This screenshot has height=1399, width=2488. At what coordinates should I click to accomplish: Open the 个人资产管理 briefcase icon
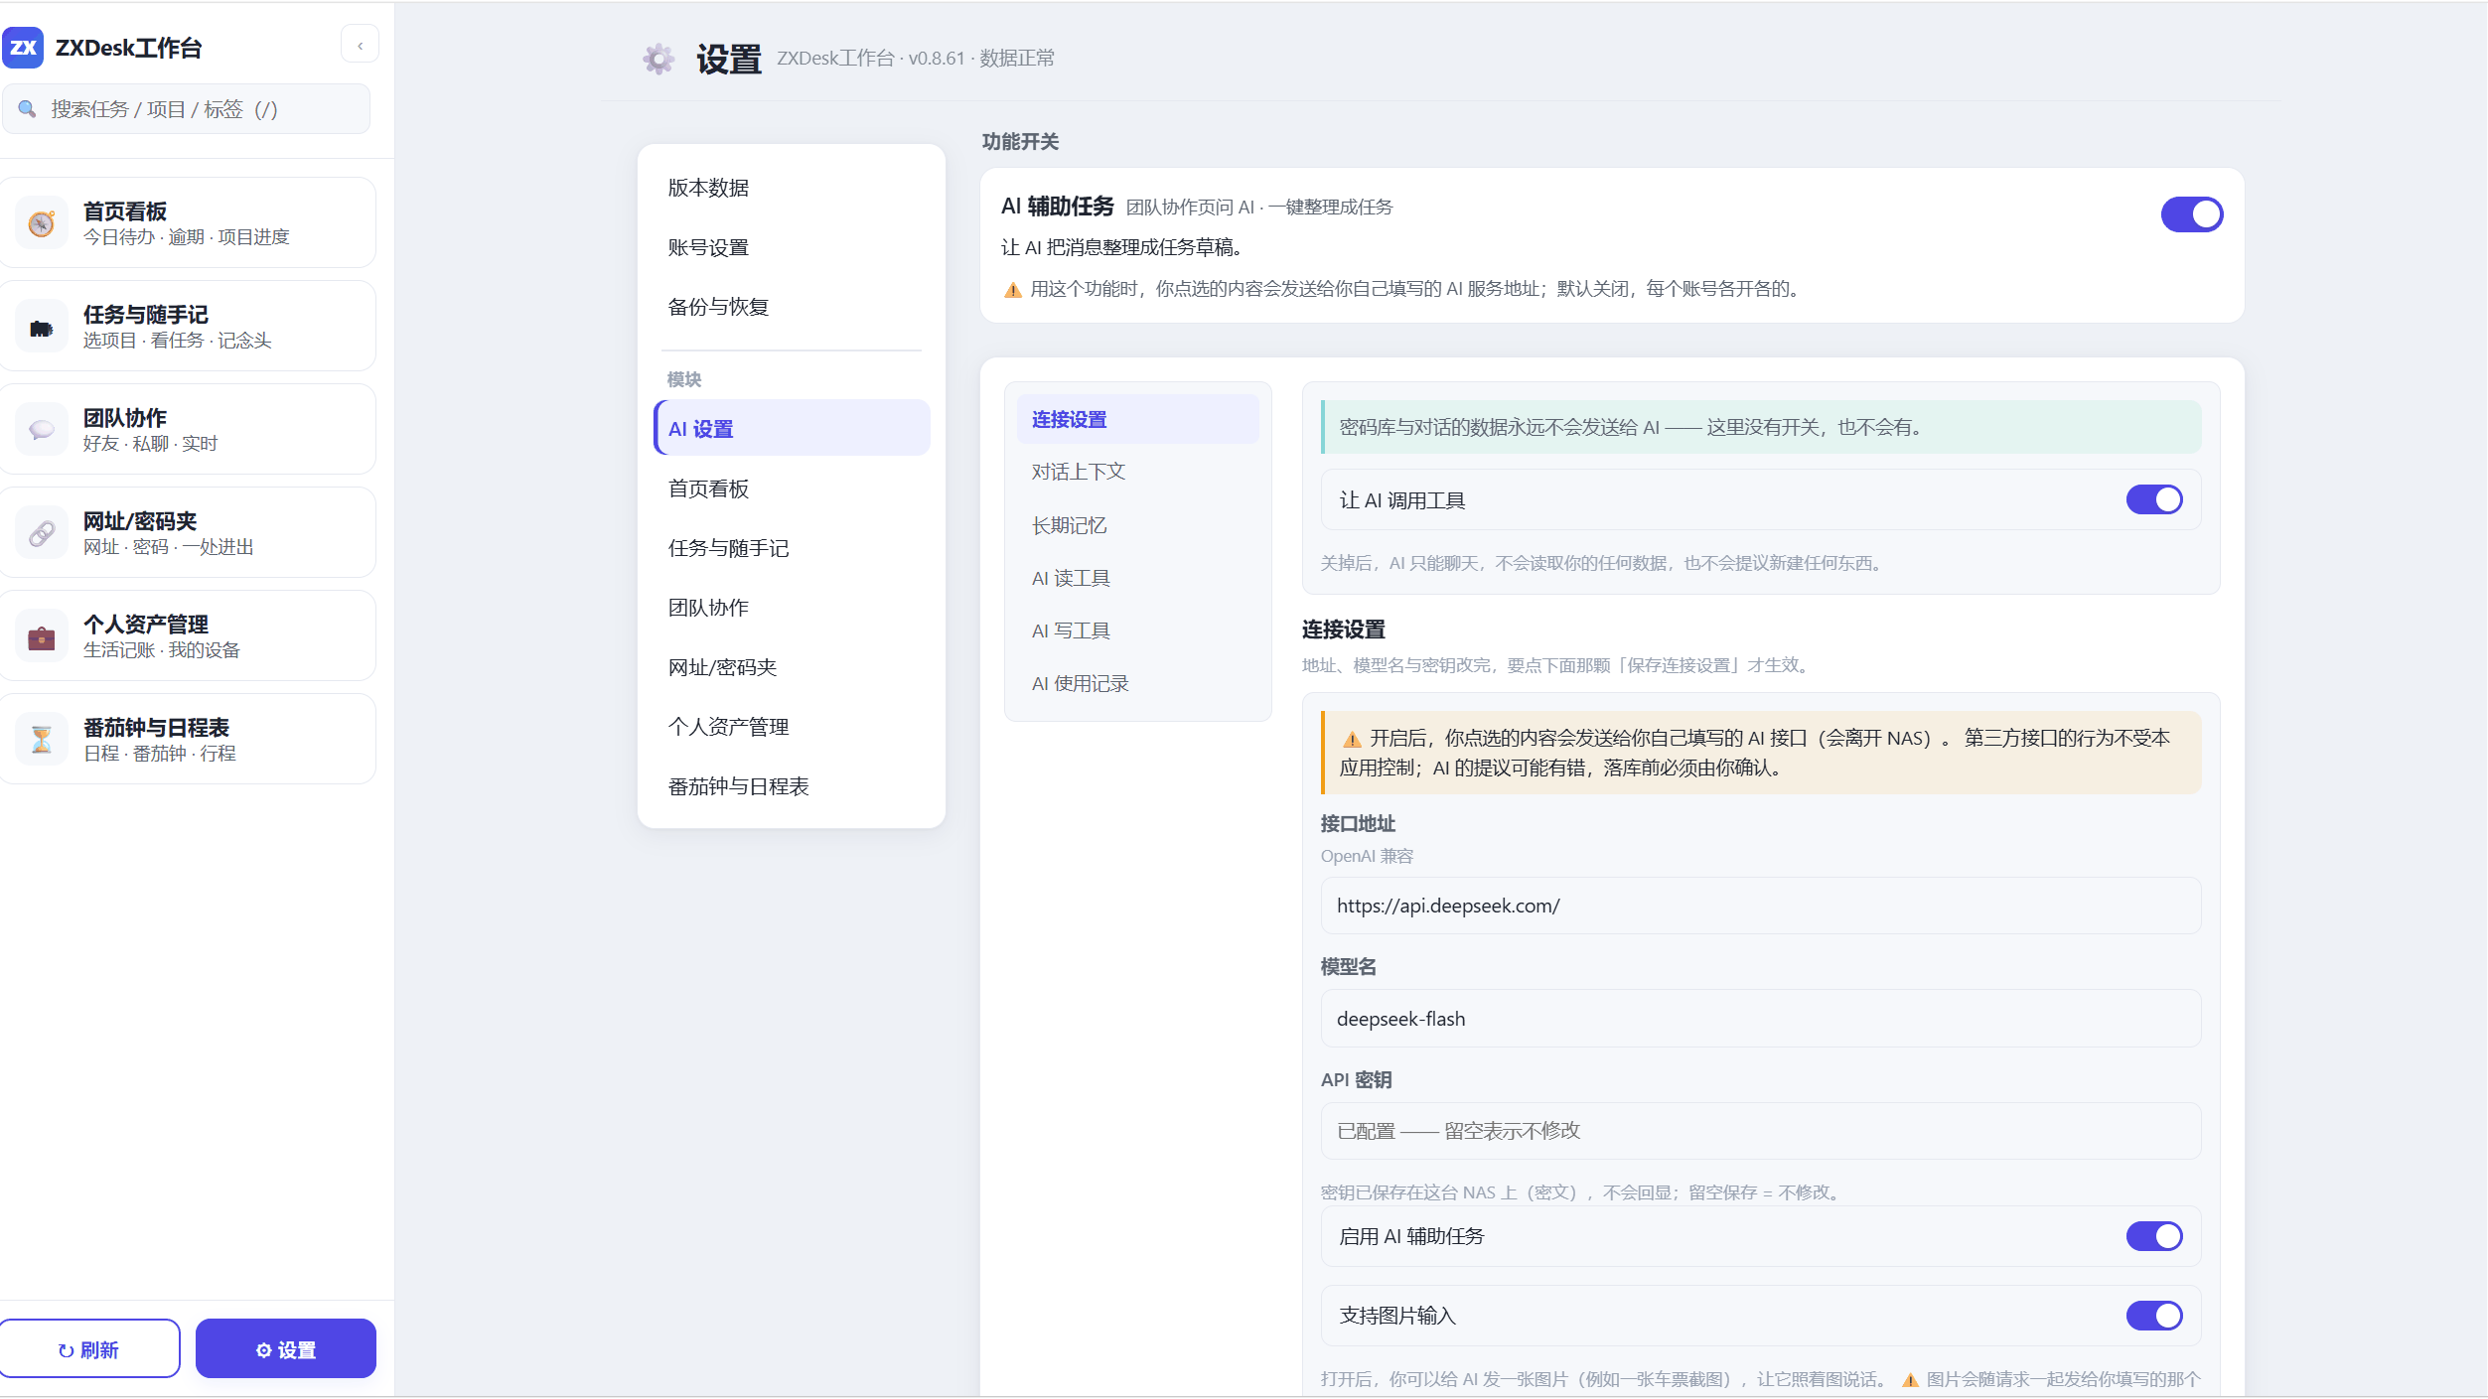point(41,636)
